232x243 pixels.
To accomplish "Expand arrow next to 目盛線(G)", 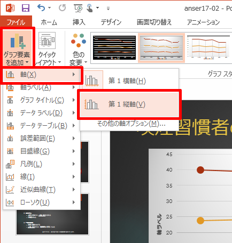I will (74, 151).
